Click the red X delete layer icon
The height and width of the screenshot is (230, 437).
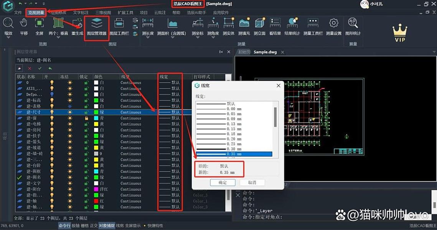(30, 68)
